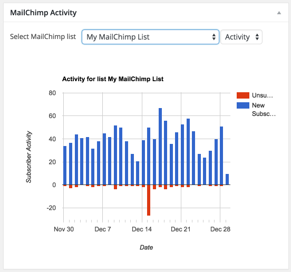Click the red Unsubscribes legend swatch
This screenshot has height=272, width=291.
click(x=242, y=95)
